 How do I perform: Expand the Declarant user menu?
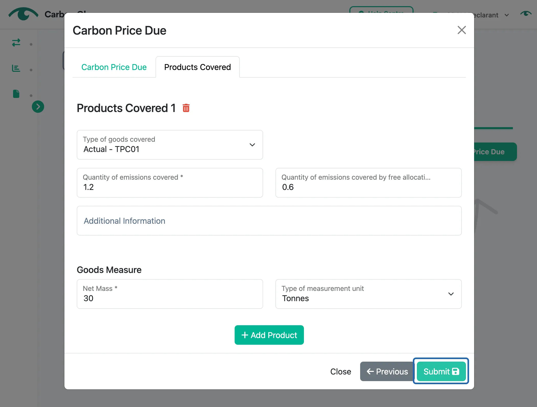(490, 15)
